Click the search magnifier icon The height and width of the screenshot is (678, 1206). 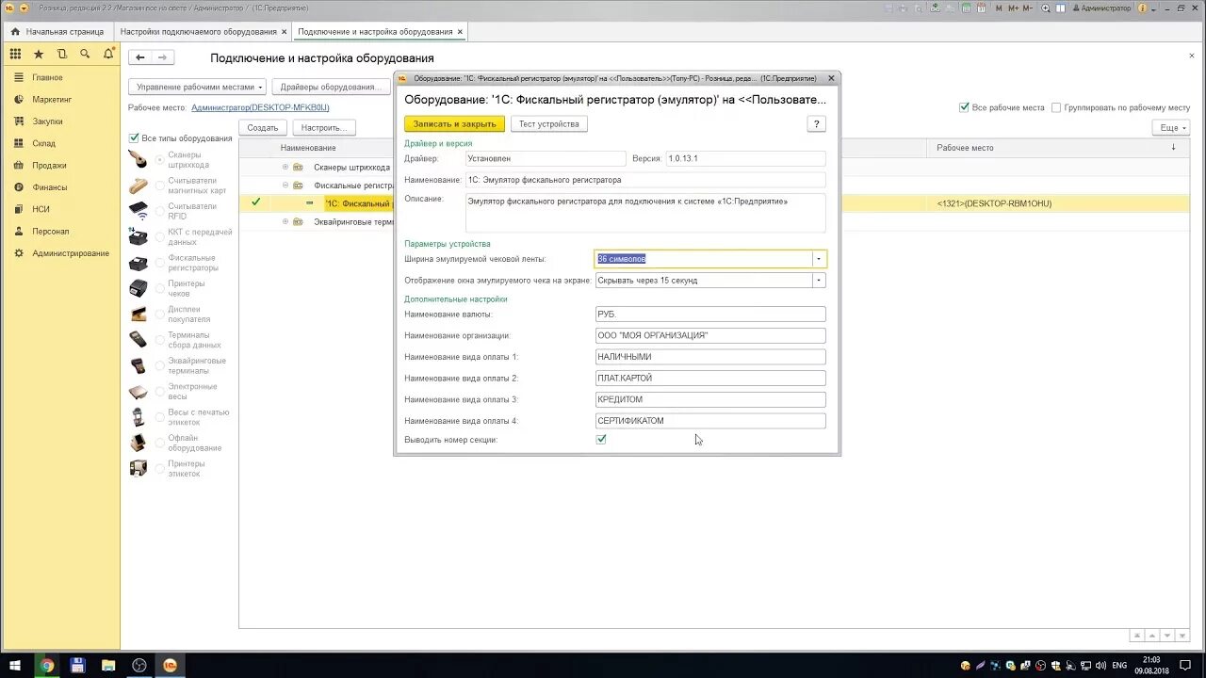point(85,54)
